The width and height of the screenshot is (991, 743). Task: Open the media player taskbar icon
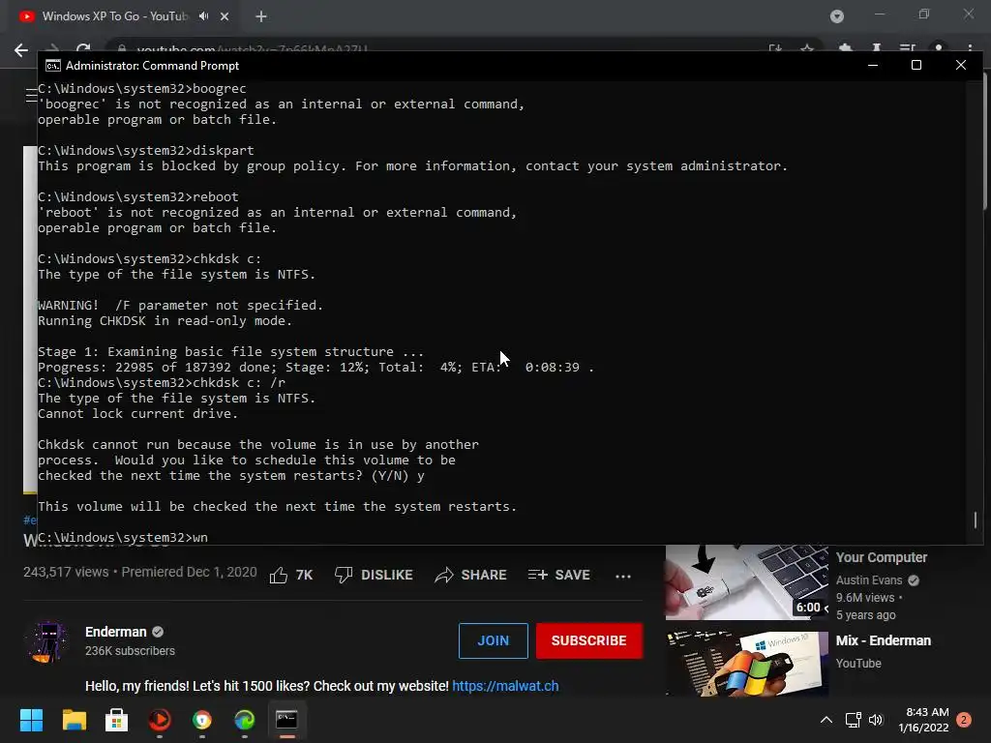pos(160,720)
